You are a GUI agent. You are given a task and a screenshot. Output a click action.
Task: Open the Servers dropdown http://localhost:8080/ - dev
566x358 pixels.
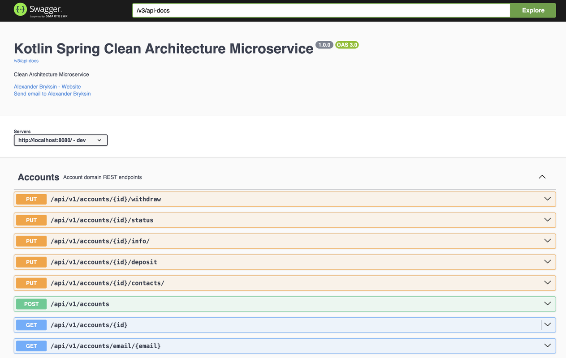coord(60,140)
